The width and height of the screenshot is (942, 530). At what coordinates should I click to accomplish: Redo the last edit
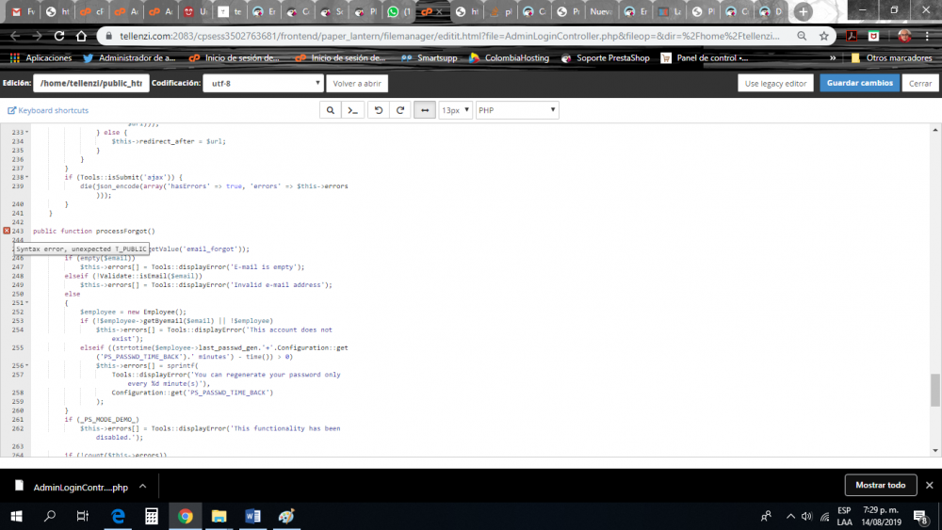(400, 110)
